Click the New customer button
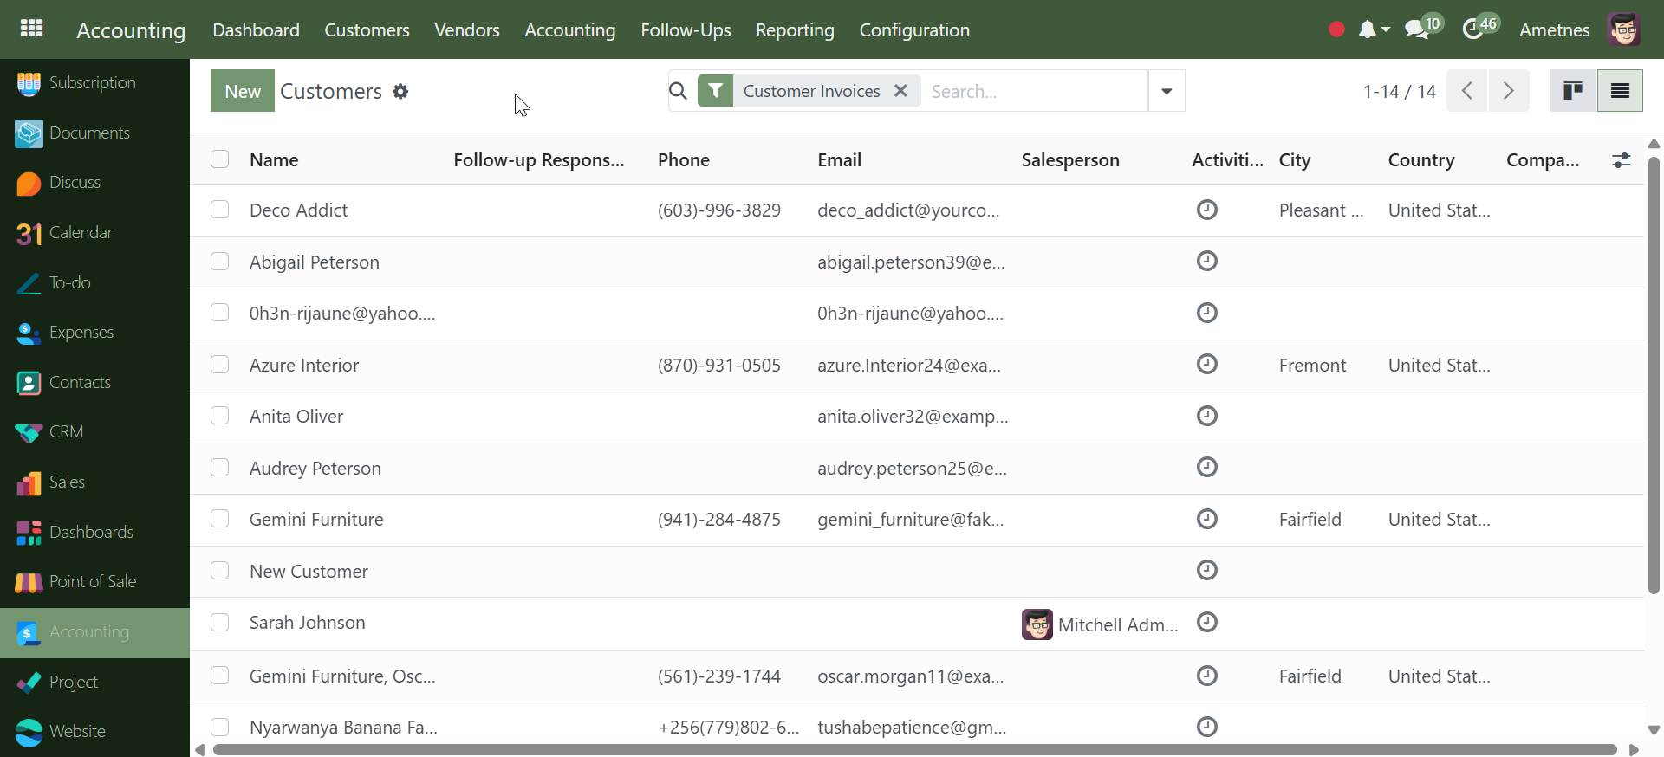 point(243,91)
